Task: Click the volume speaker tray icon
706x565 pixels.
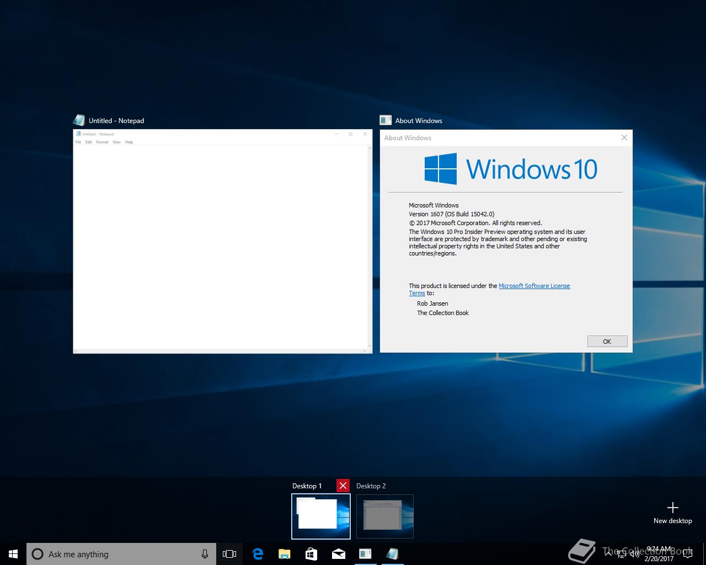Action: (x=635, y=554)
